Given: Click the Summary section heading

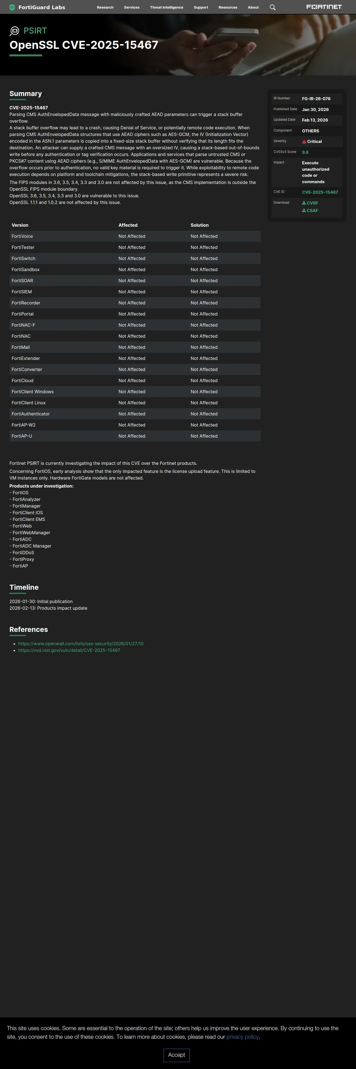Looking at the screenshot, I should [x=26, y=94].
